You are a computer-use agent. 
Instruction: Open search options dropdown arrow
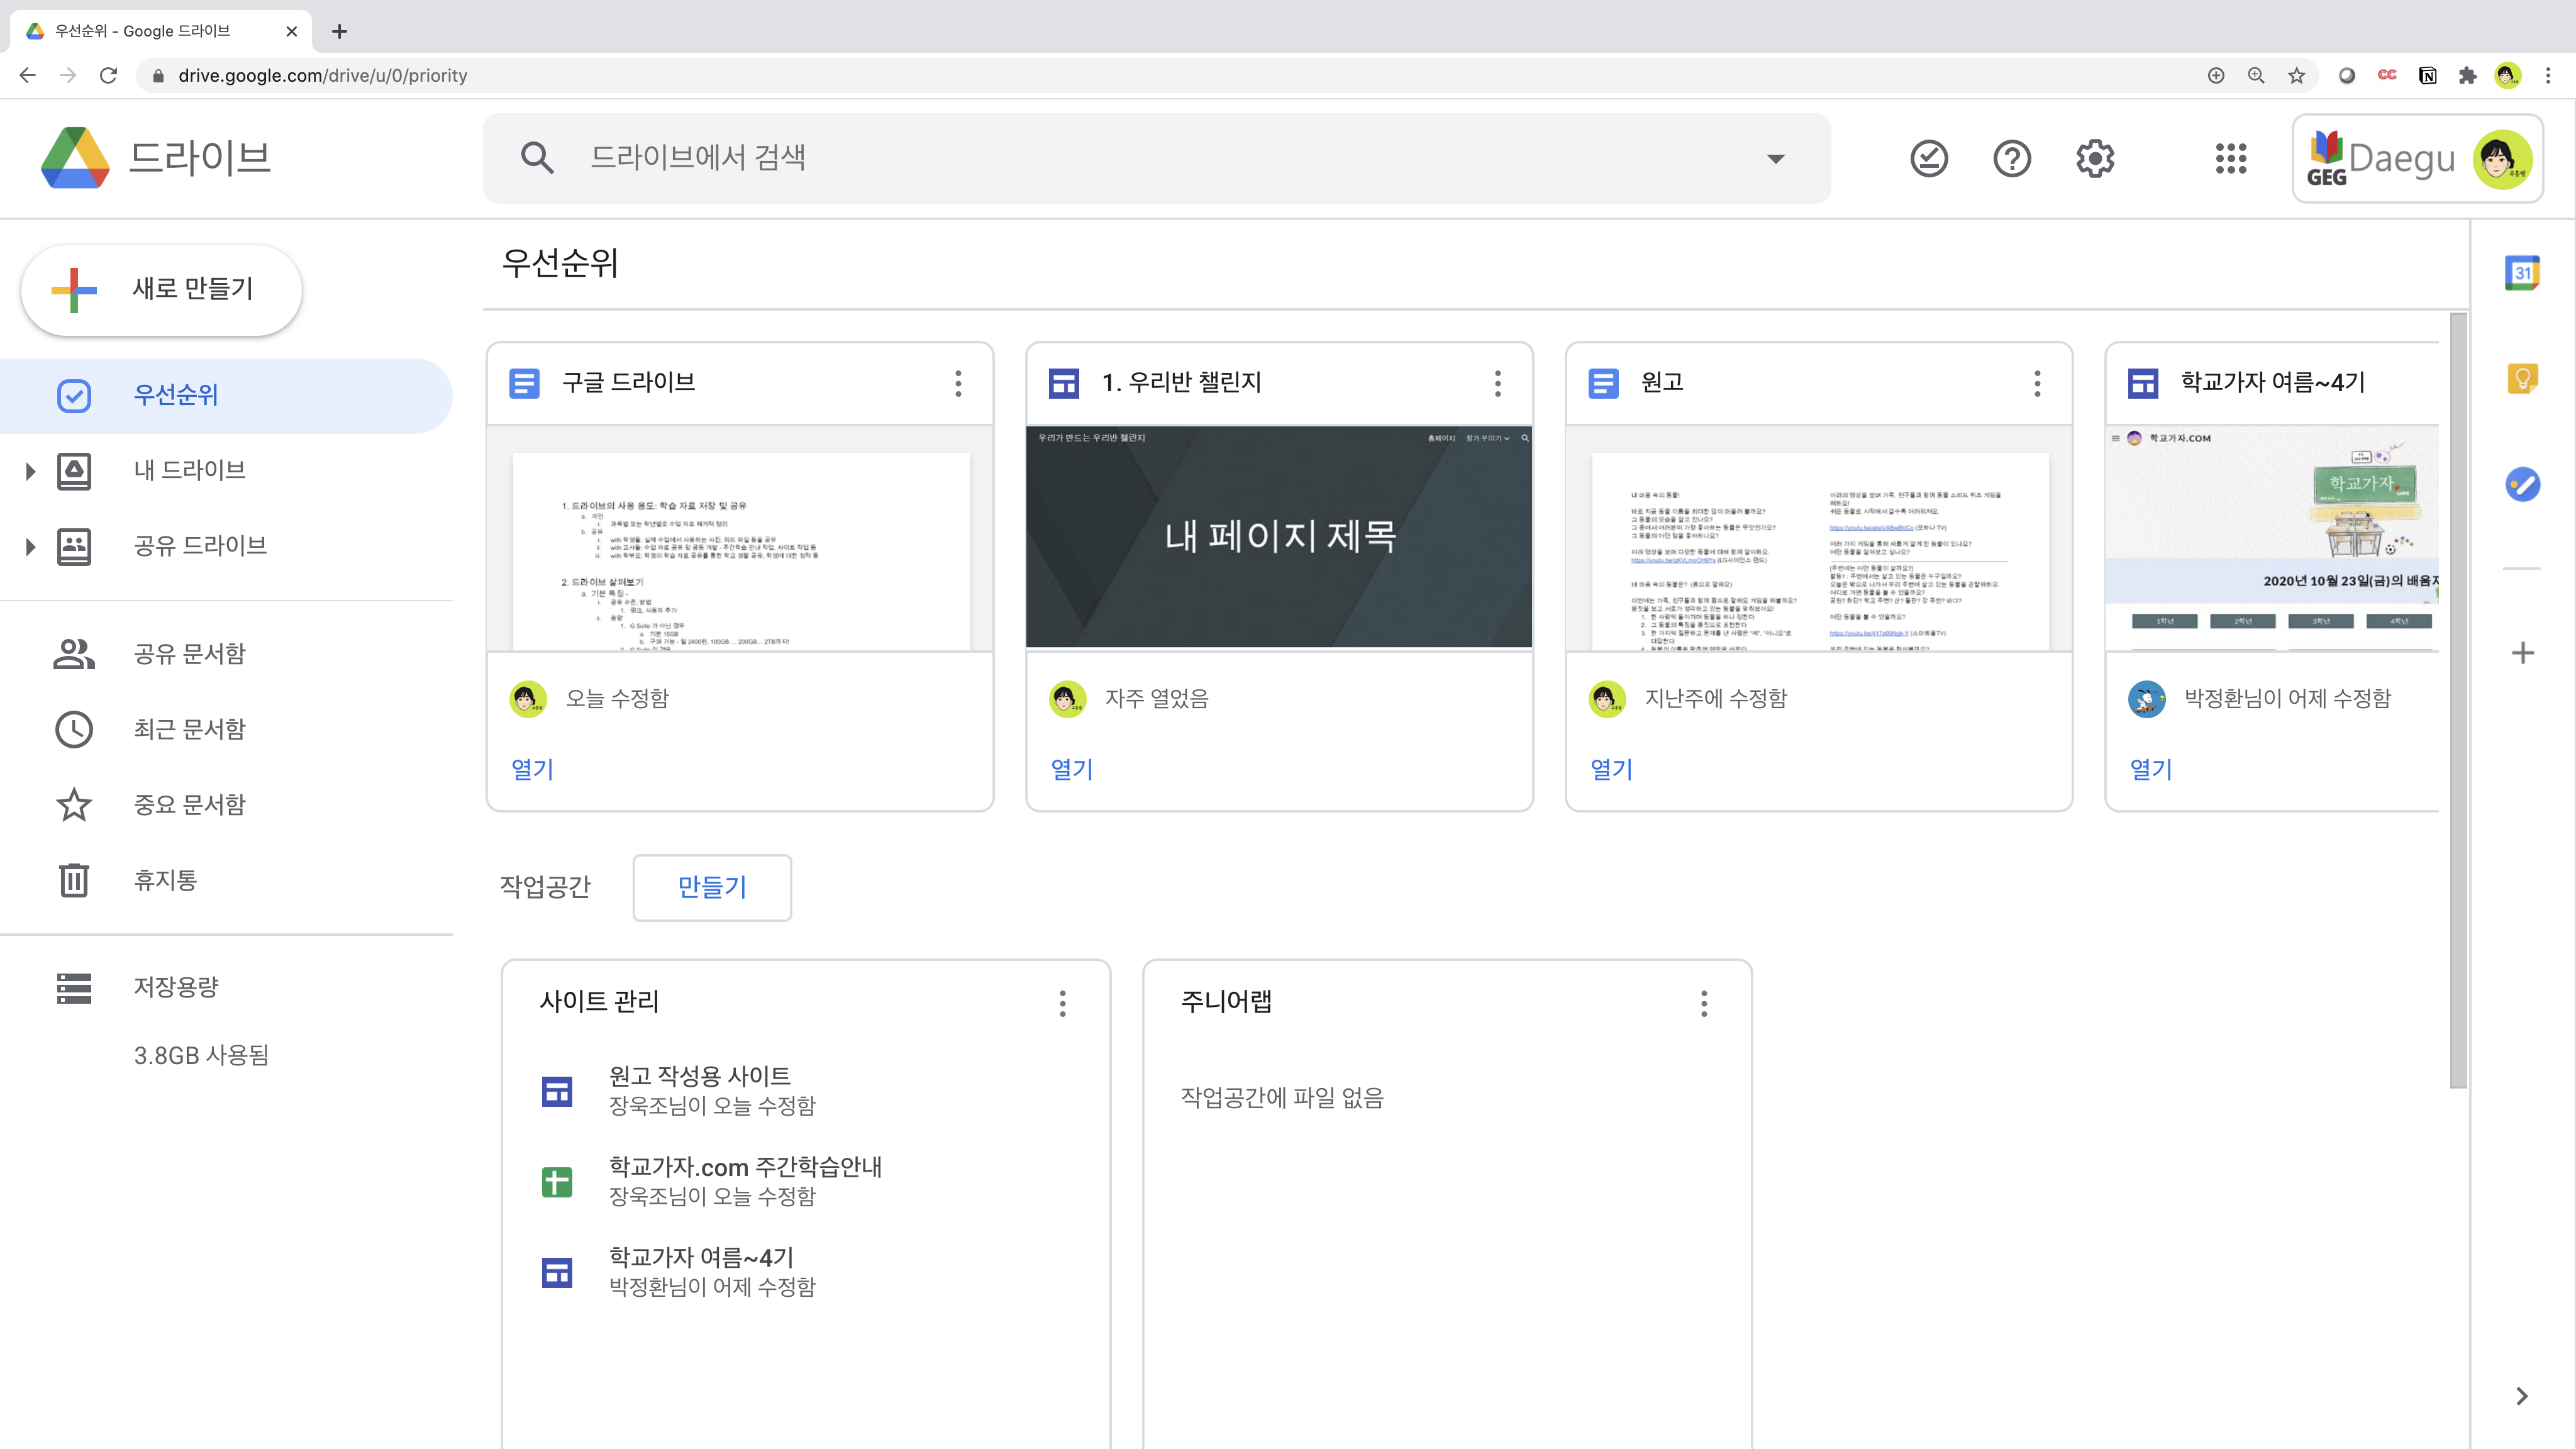(1775, 158)
